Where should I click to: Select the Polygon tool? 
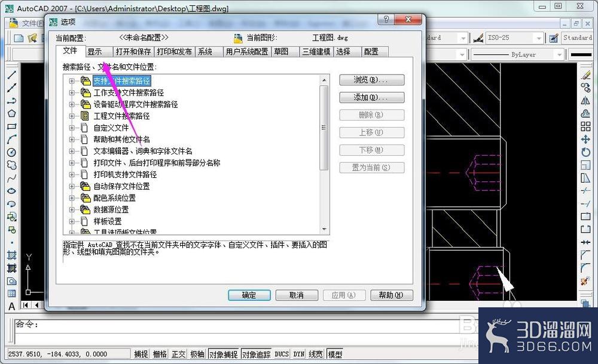(11, 113)
